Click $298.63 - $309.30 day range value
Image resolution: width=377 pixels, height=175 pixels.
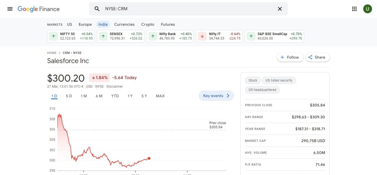point(308,117)
